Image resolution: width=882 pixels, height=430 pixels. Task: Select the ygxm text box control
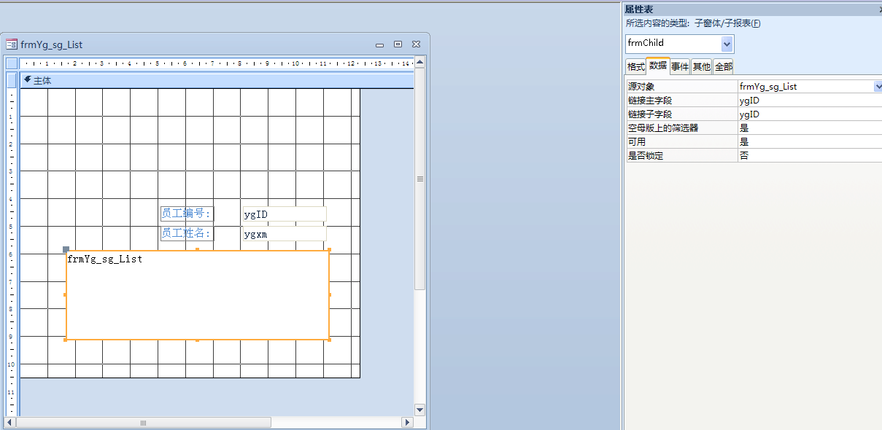pyautogui.click(x=285, y=234)
